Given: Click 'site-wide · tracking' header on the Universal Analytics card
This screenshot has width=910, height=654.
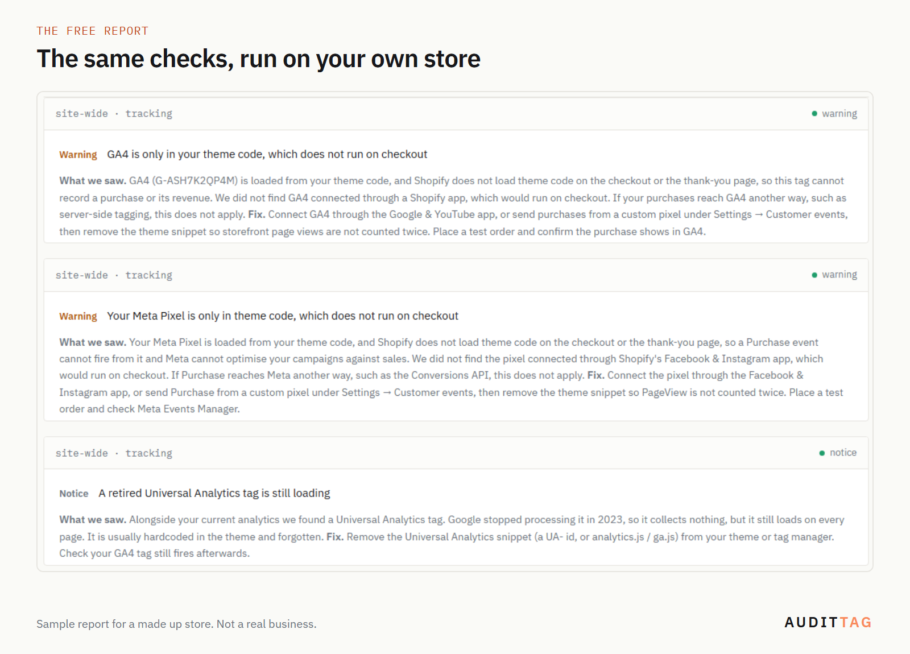Looking at the screenshot, I should coord(114,453).
